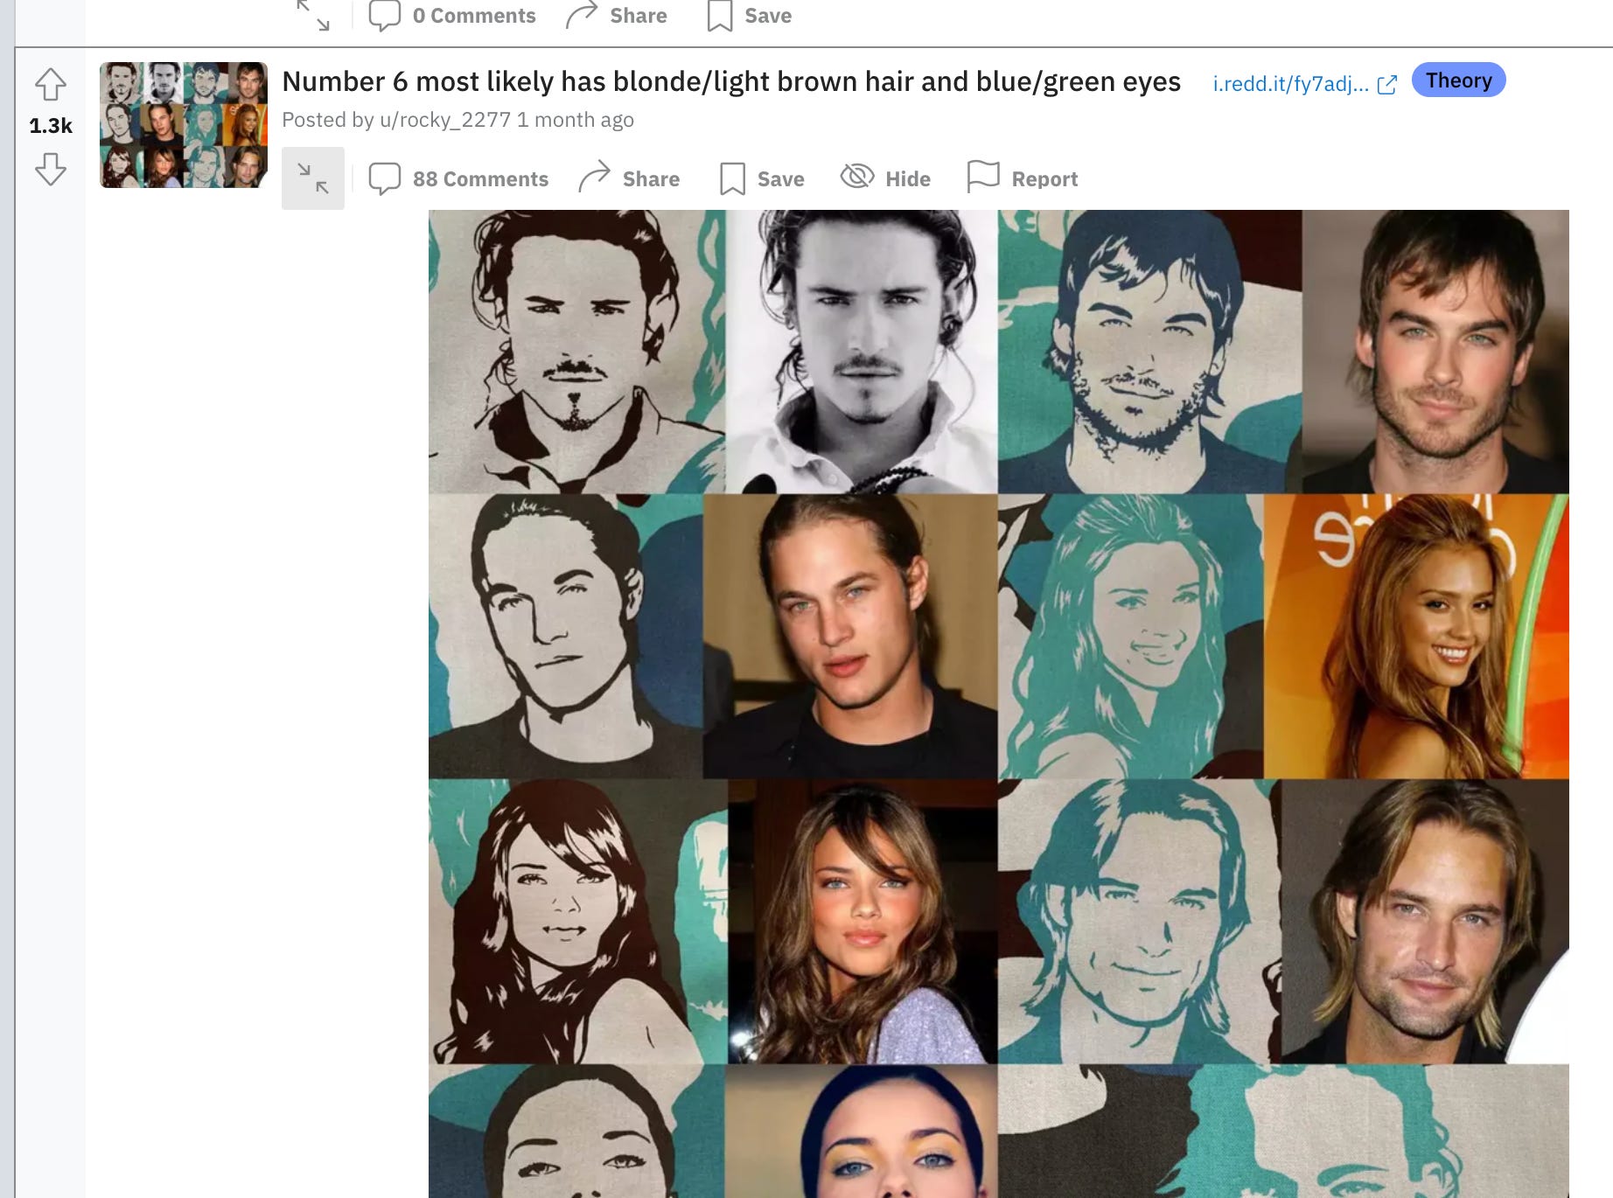Image resolution: width=1613 pixels, height=1198 pixels.
Task: Click the expanded collage image
Action: (998, 703)
